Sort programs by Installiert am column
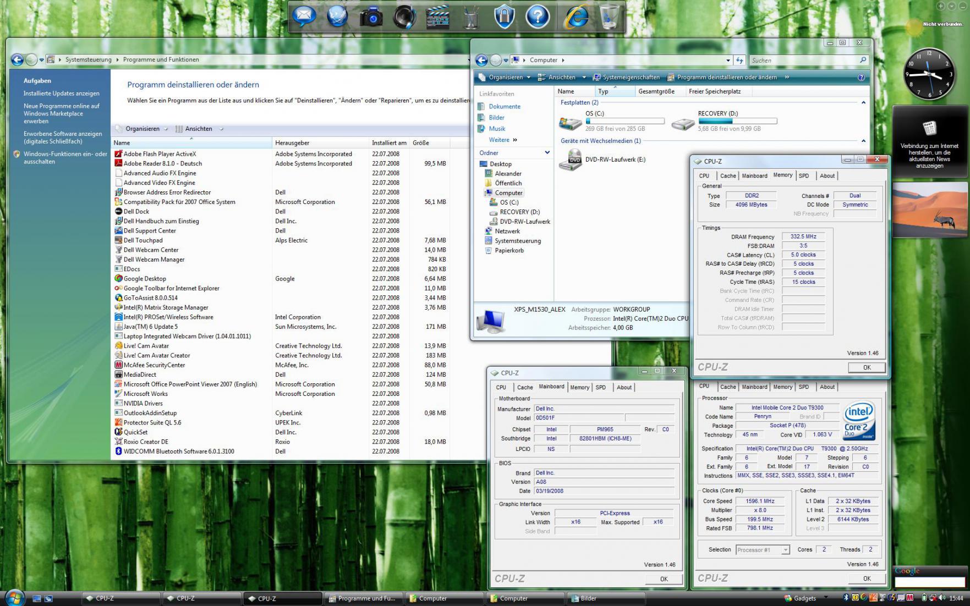 390,143
